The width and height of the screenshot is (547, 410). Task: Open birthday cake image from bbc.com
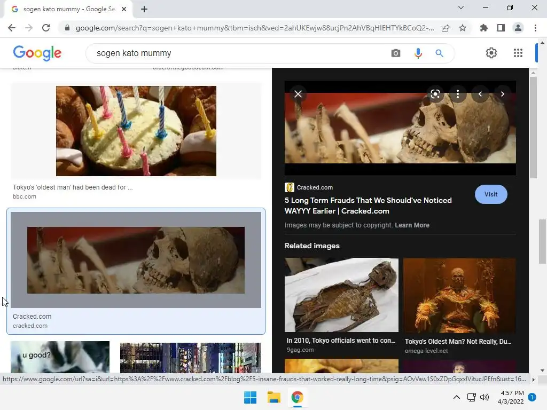pos(136,131)
